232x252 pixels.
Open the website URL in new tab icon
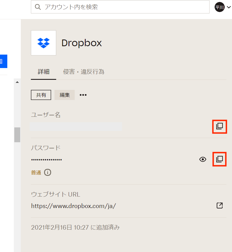(219, 206)
